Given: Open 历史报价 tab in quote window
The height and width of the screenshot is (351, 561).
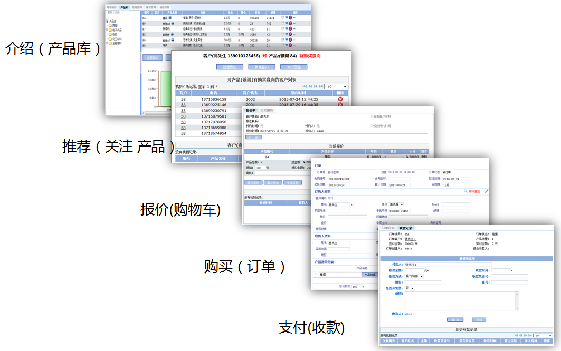Looking at the screenshot, I should pos(267,110).
